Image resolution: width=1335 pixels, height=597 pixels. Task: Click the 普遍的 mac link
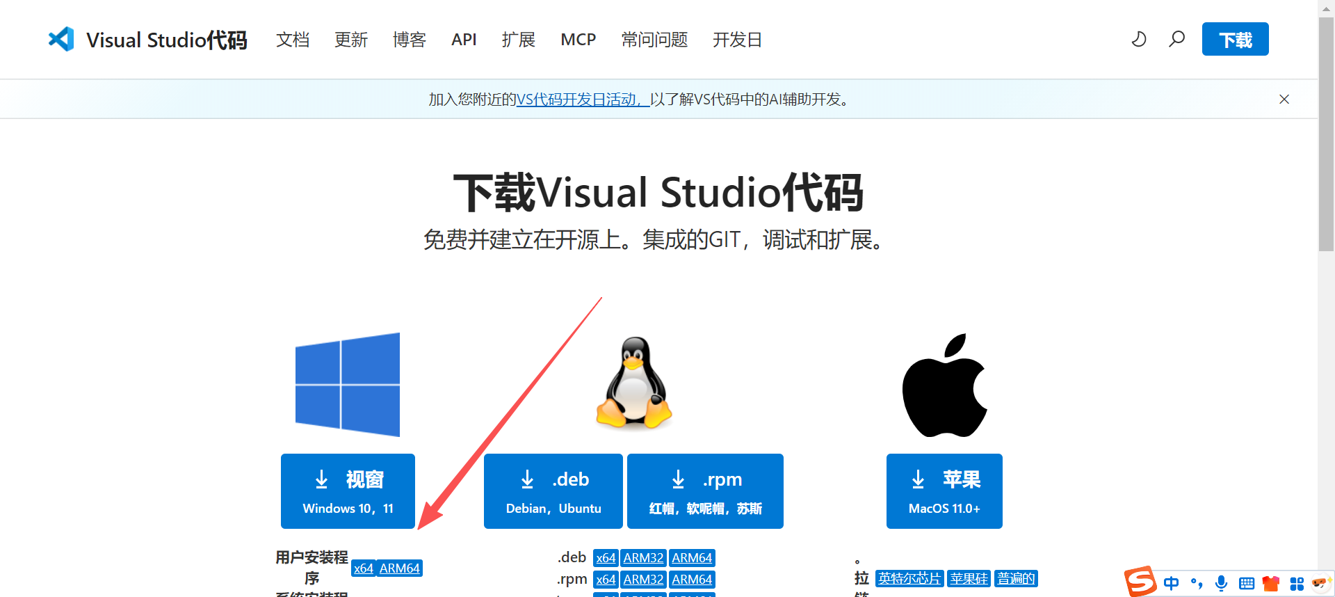pyautogui.click(x=1016, y=578)
